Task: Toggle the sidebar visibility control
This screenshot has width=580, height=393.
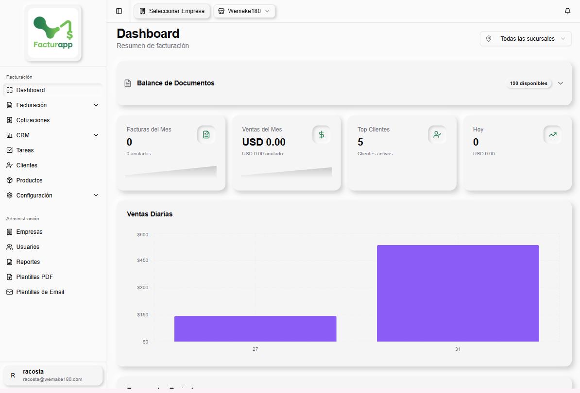Action: 119,11
